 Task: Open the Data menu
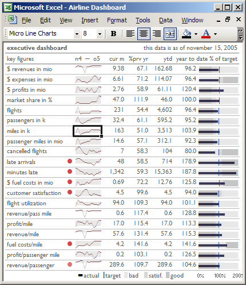pyautogui.click(x=165, y=20)
